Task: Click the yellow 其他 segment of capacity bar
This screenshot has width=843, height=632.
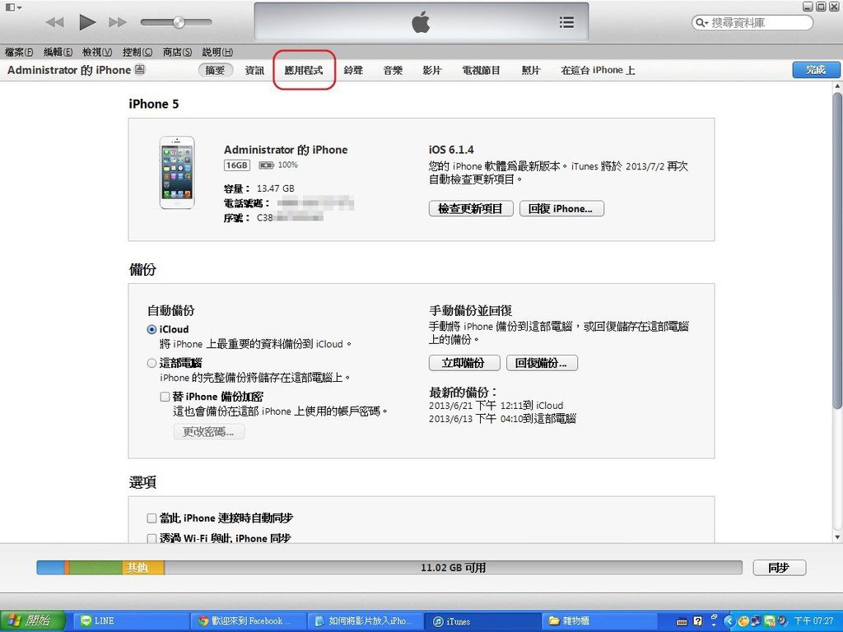Action: pyautogui.click(x=143, y=568)
